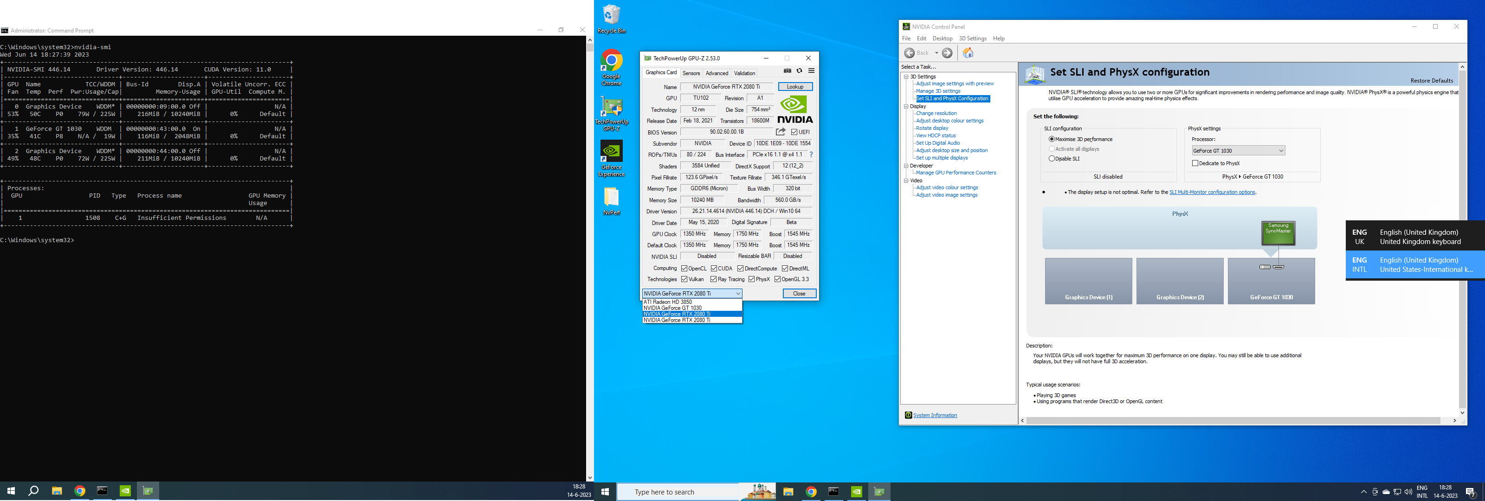
Task: Collapse the 3D Settings tree branch
Action: click(x=907, y=77)
